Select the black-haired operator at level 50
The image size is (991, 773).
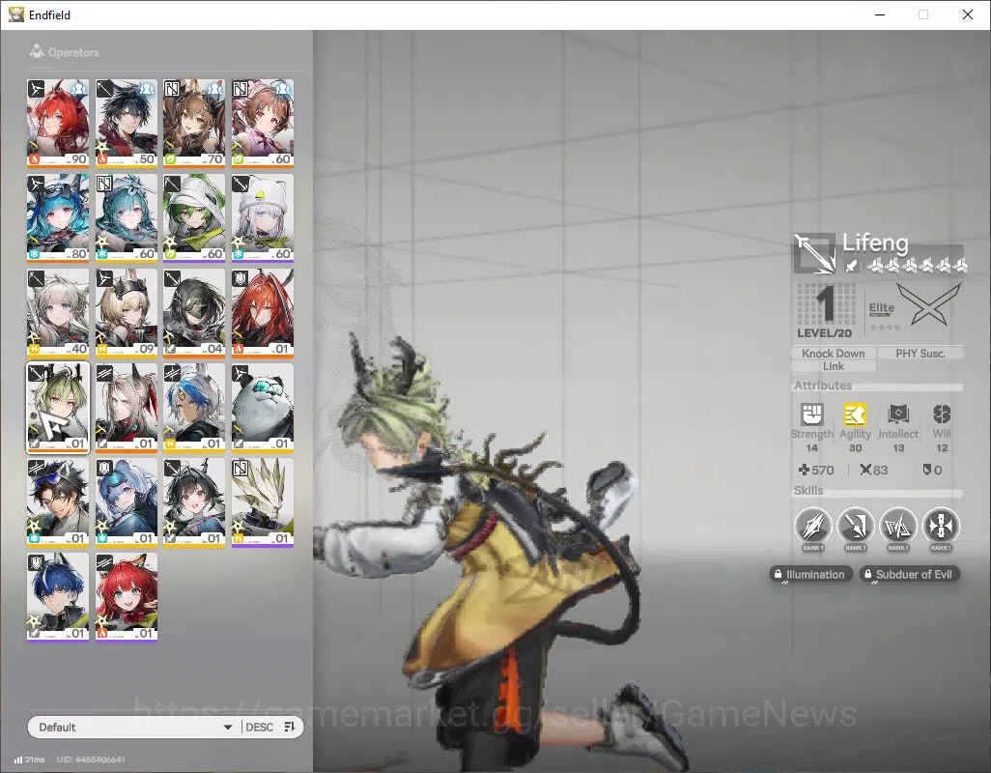[127, 123]
